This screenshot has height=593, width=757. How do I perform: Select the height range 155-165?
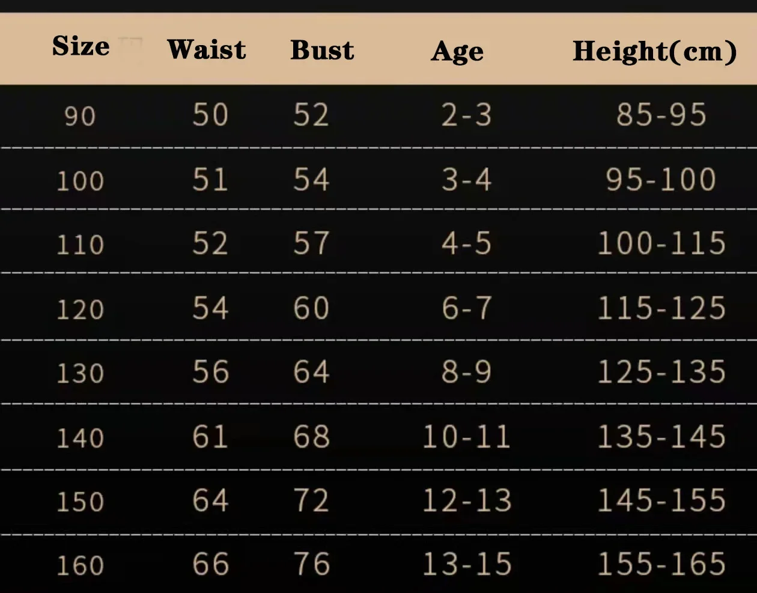661,564
